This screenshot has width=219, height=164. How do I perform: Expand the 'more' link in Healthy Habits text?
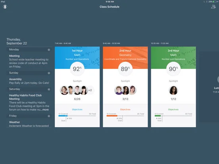[x=46, y=110]
